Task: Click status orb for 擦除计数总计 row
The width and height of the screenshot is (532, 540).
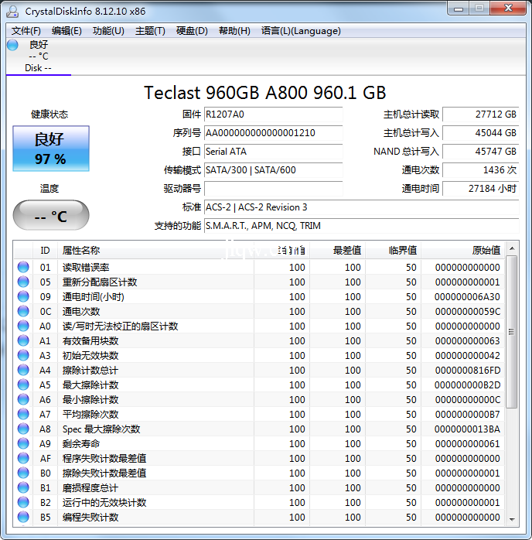Action: 23,371
